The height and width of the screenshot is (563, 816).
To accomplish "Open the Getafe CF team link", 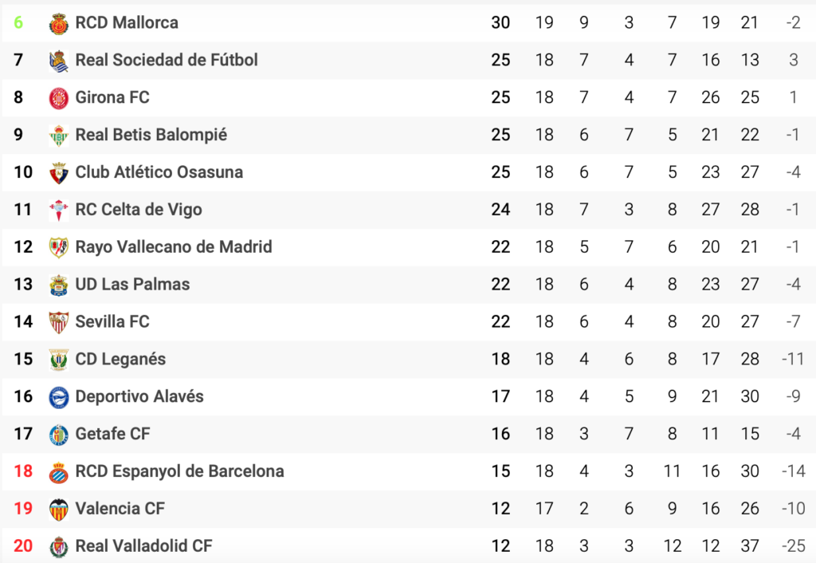I will (113, 434).
